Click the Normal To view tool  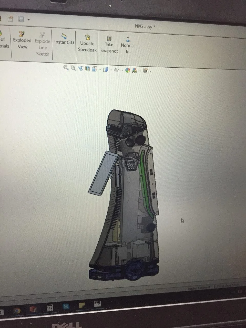coord(128,45)
